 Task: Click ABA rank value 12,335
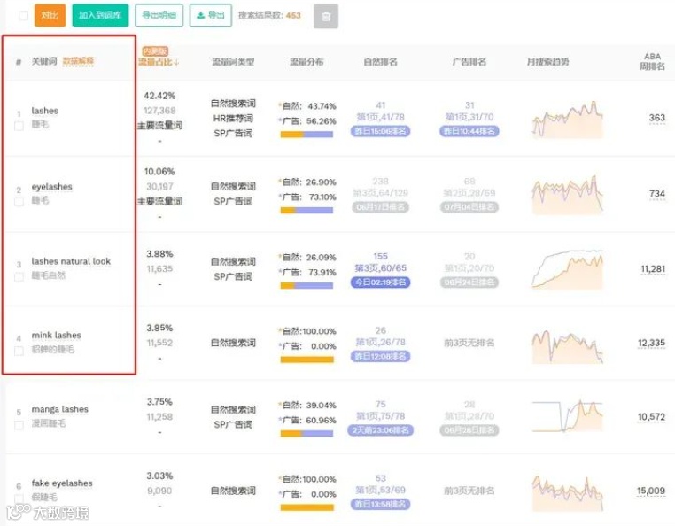(651, 343)
